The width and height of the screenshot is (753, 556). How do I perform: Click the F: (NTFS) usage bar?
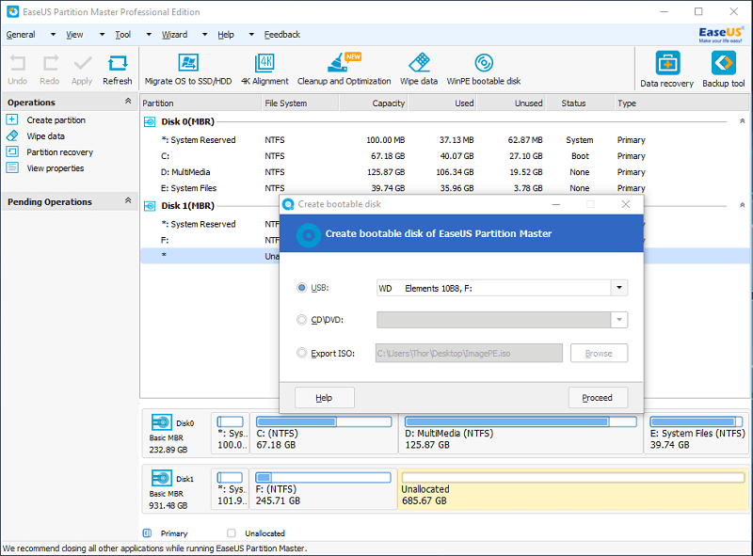pyautogui.click(x=323, y=478)
